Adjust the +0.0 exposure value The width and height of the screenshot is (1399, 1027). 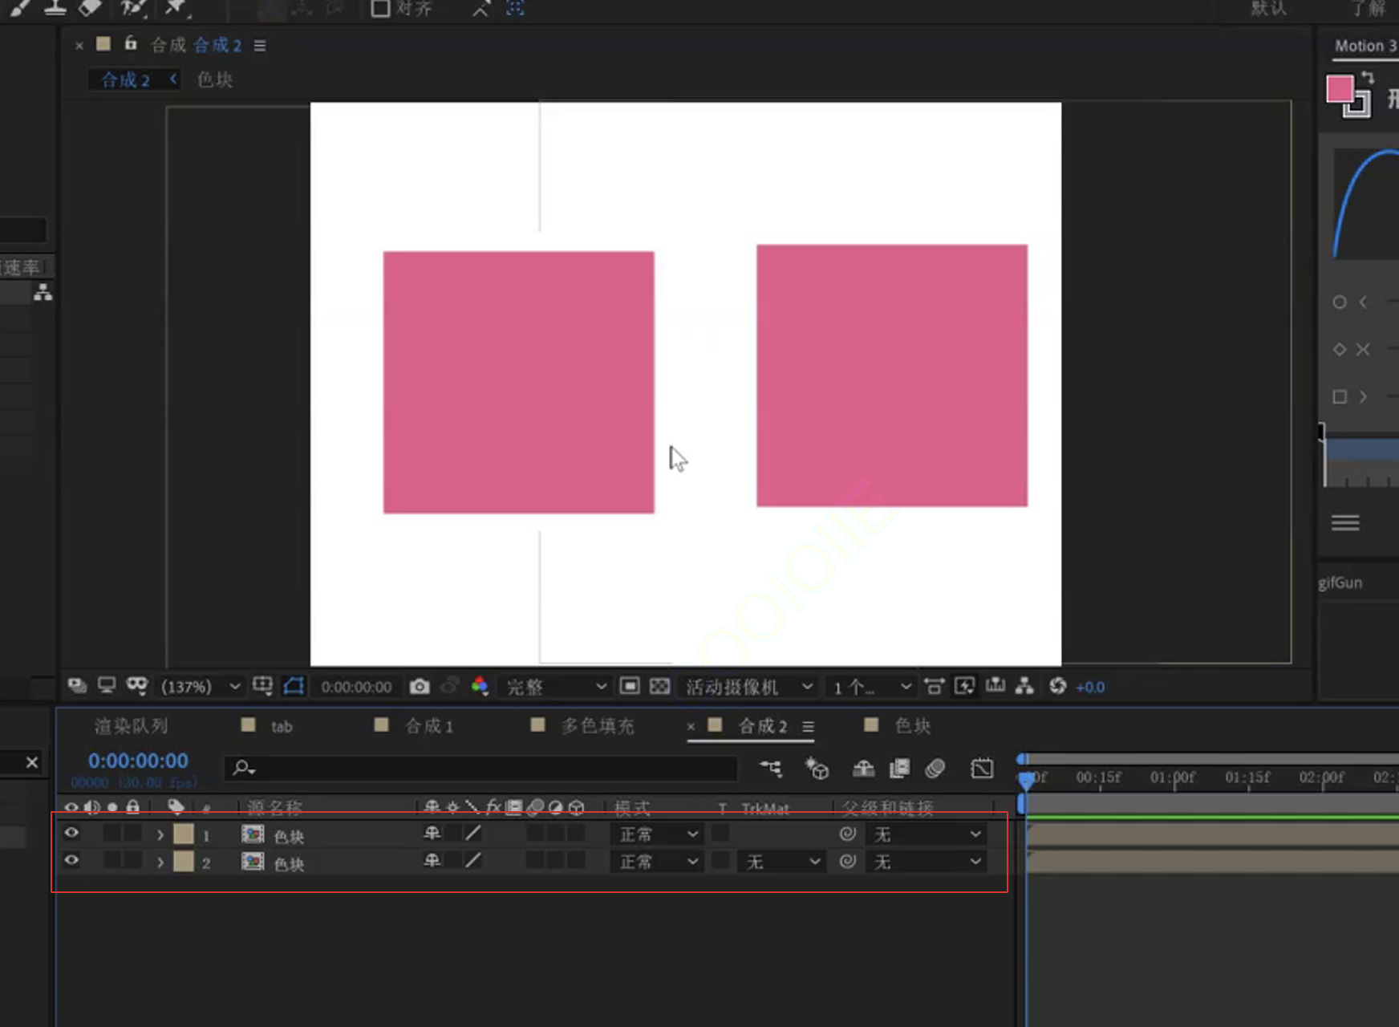tap(1090, 687)
